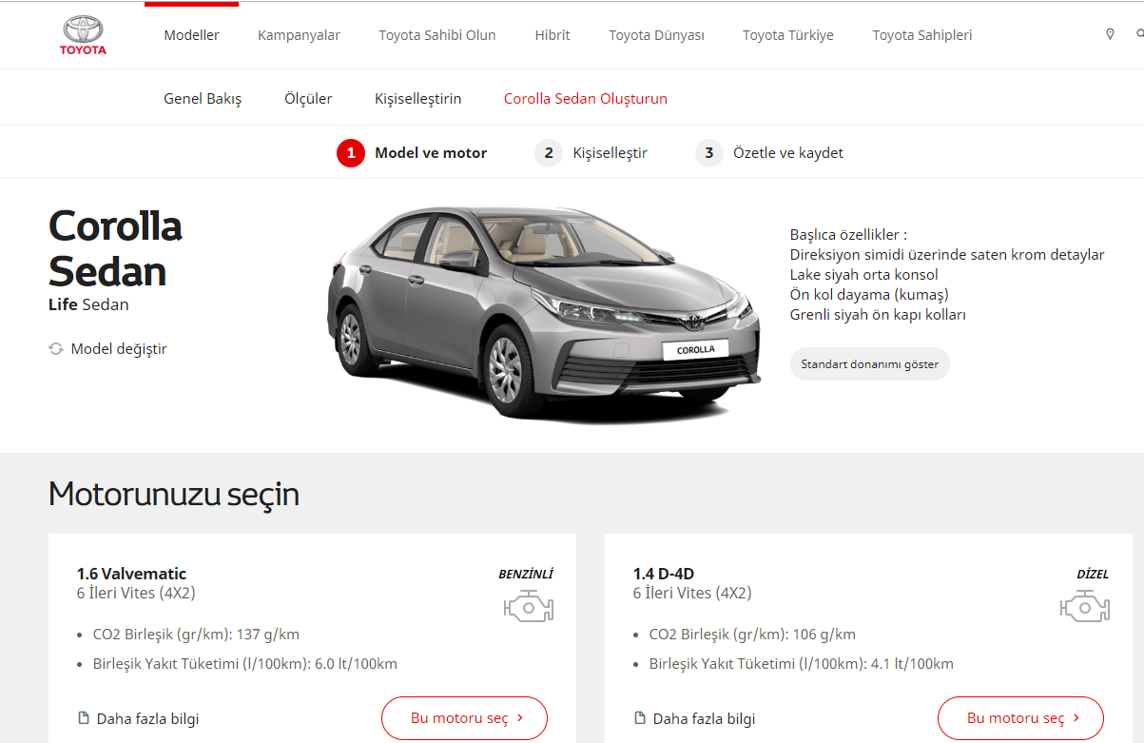This screenshot has height=743, width=1144.
Task: Click the Model değiştir refresh icon
Action: pos(56,349)
